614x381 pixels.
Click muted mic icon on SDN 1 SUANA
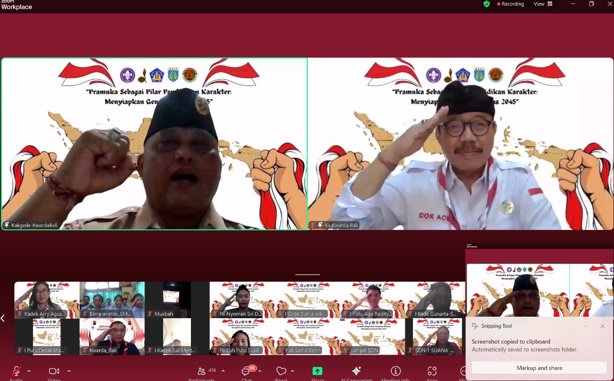tap(410, 350)
